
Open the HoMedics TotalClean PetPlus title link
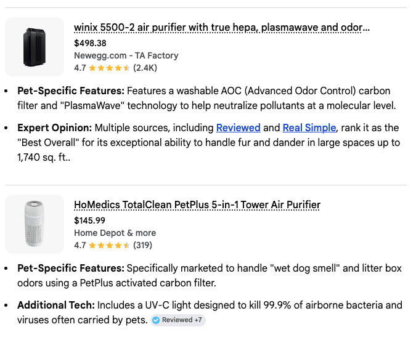click(x=197, y=205)
